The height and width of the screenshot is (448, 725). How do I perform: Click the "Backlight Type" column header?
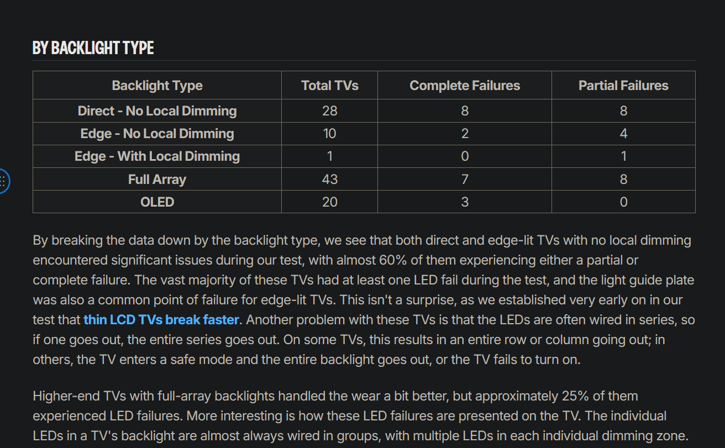(157, 86)
